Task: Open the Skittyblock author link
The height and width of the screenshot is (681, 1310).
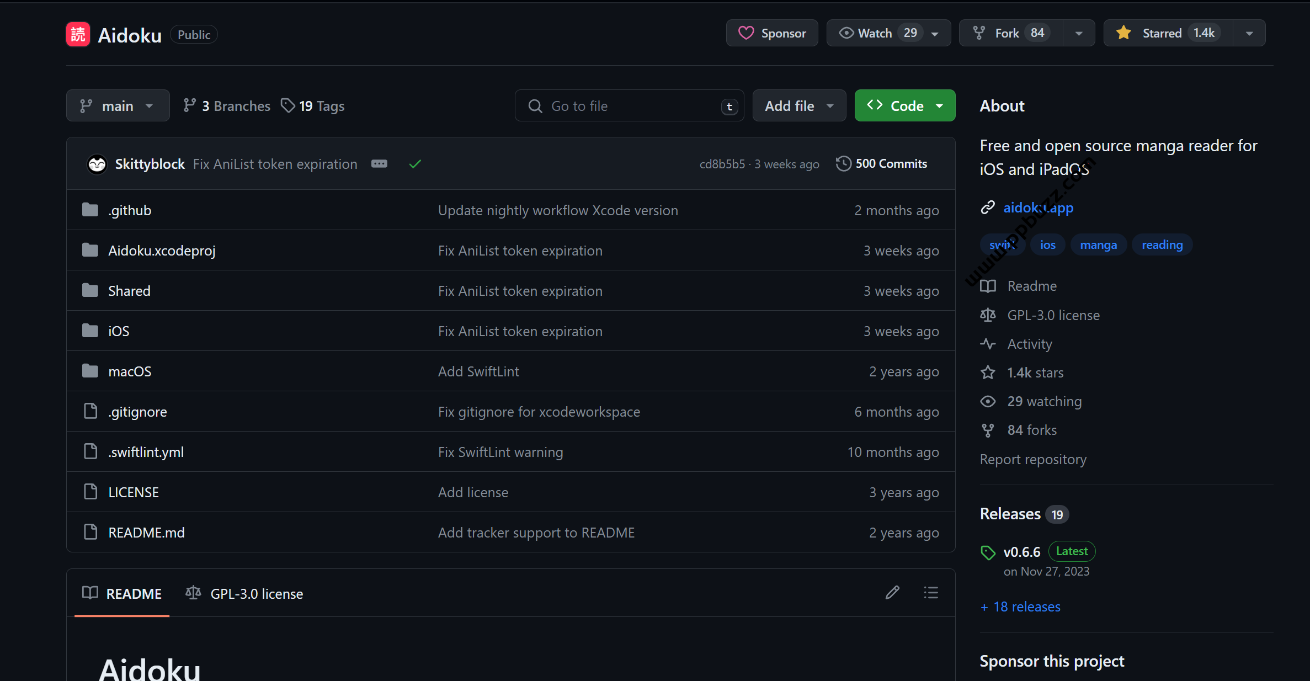Action: pos(150,164)
